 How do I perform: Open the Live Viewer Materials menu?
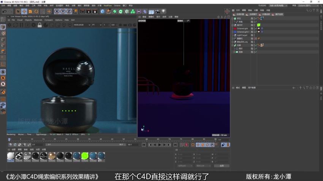tap(38, 20)
